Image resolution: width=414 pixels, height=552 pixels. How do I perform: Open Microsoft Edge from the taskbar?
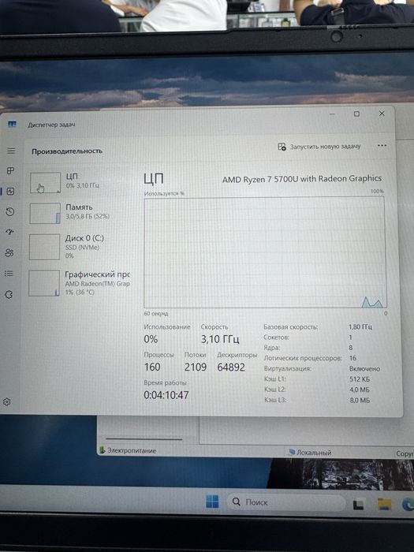[408, 505]
